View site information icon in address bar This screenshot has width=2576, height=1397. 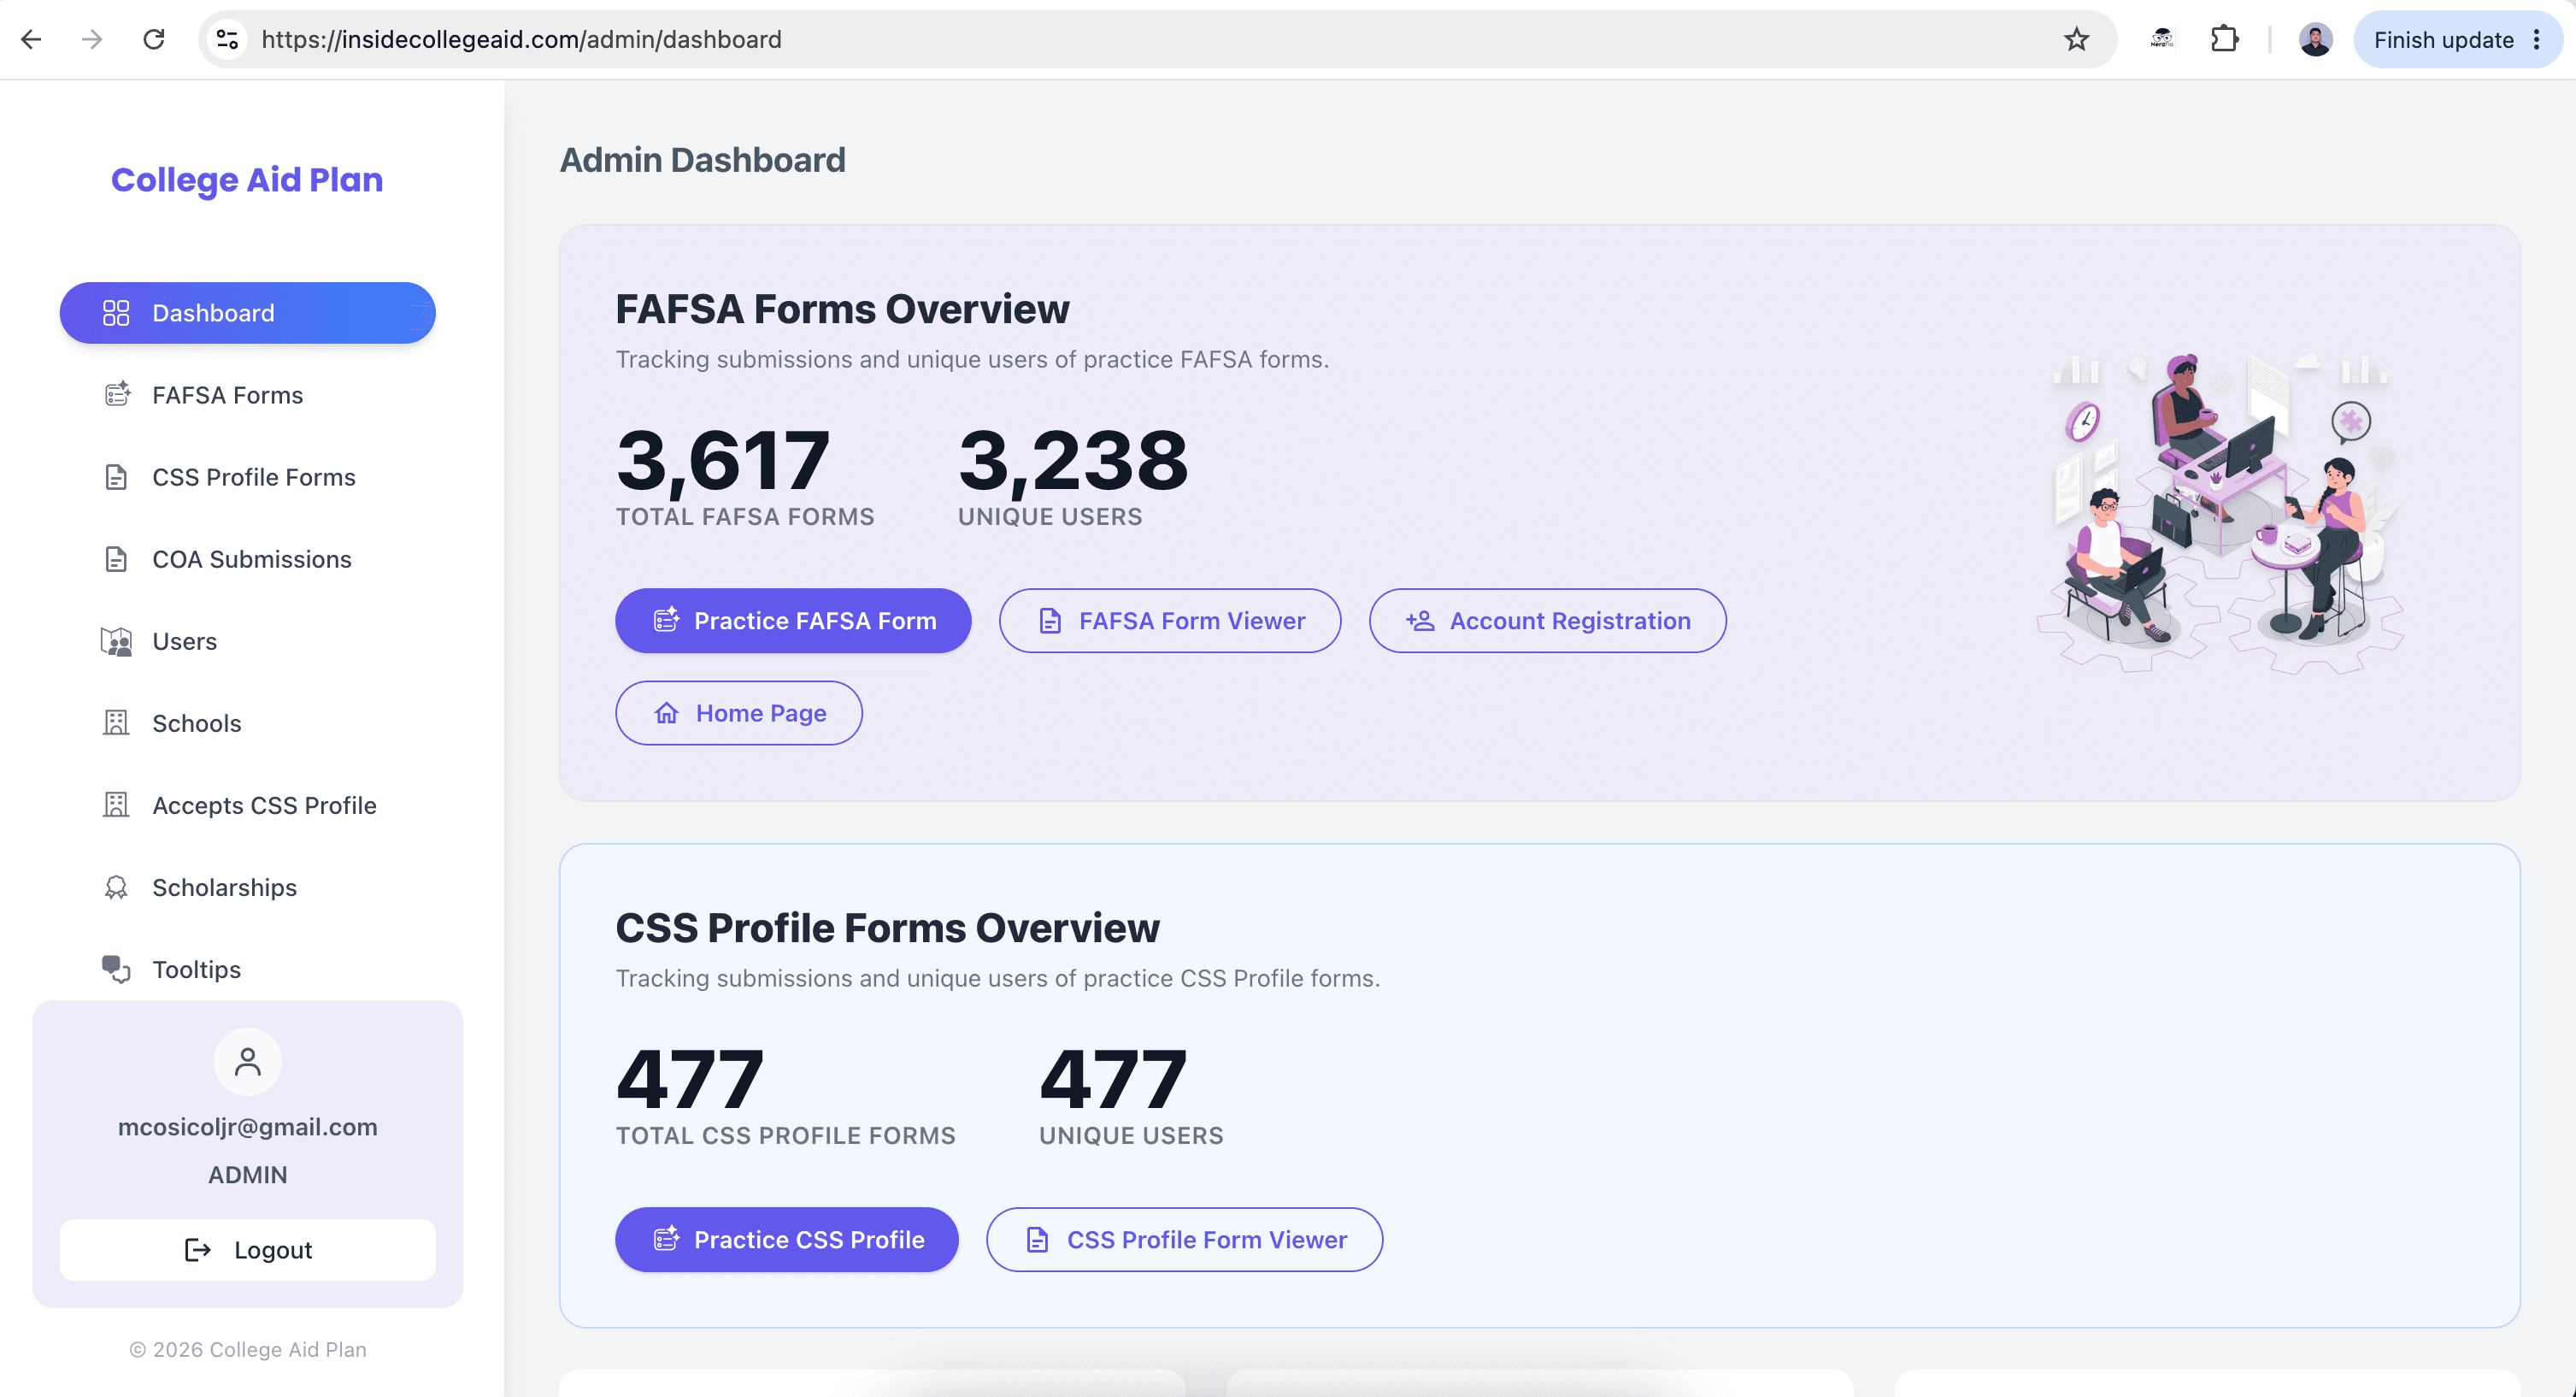click(x=227, y=39)
